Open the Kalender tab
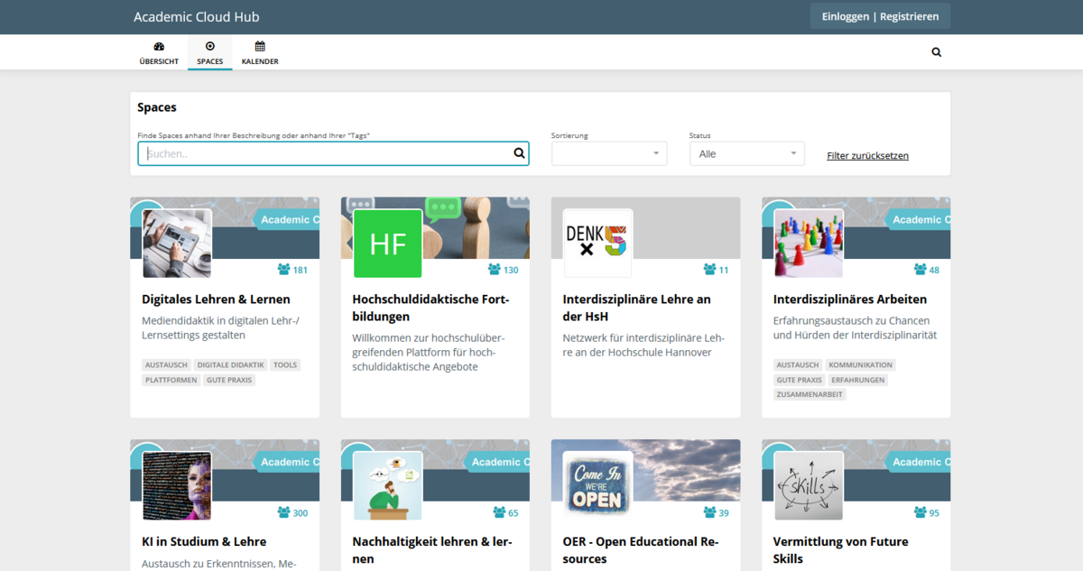This screenshot has width=1083, height=571. click(260, 53)
